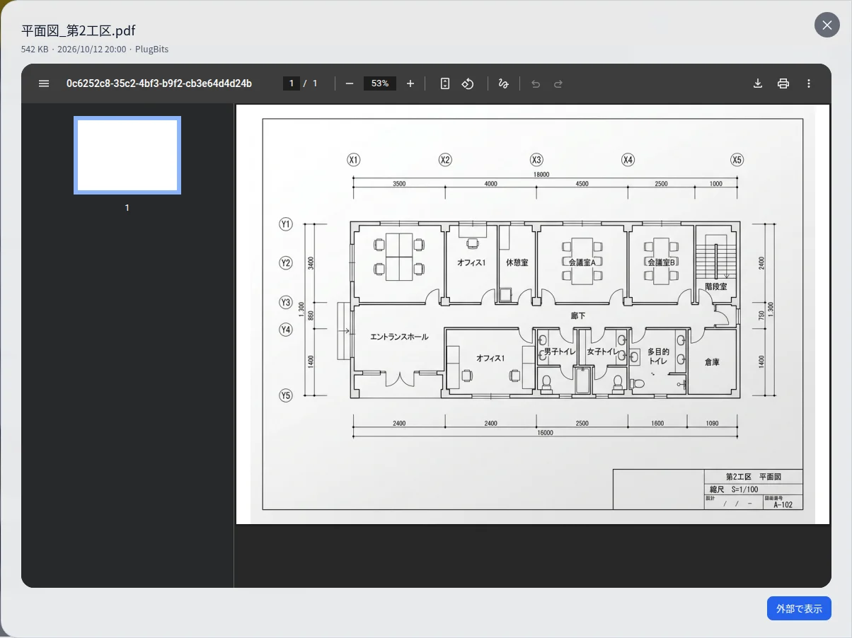Click the undo arrow

pyautogui.click(x=536, y=83)
